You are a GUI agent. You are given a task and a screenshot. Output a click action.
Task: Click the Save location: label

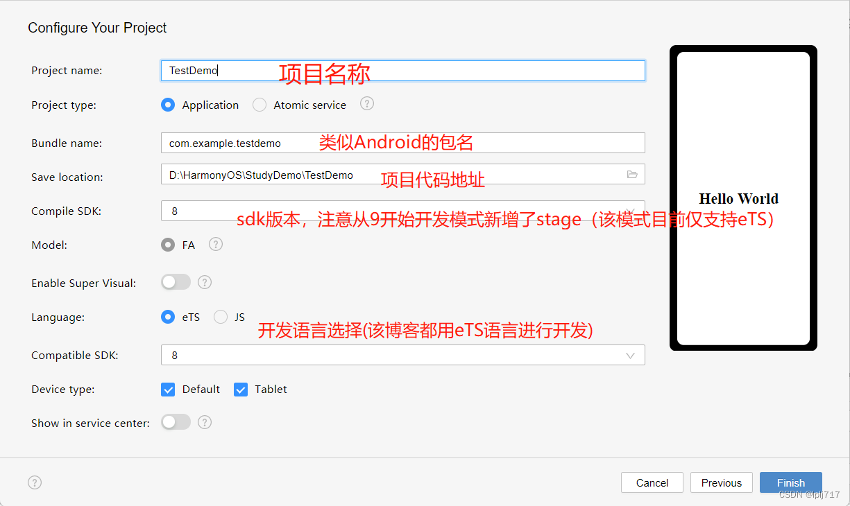coord(67,177)
